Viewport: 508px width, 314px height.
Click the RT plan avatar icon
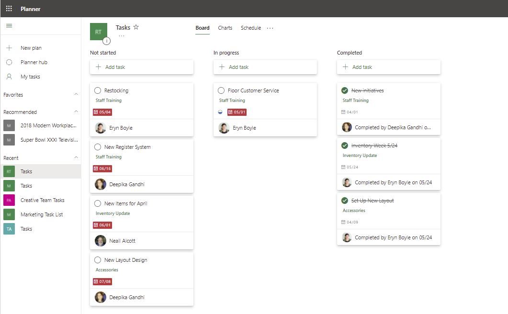(99, 32)
